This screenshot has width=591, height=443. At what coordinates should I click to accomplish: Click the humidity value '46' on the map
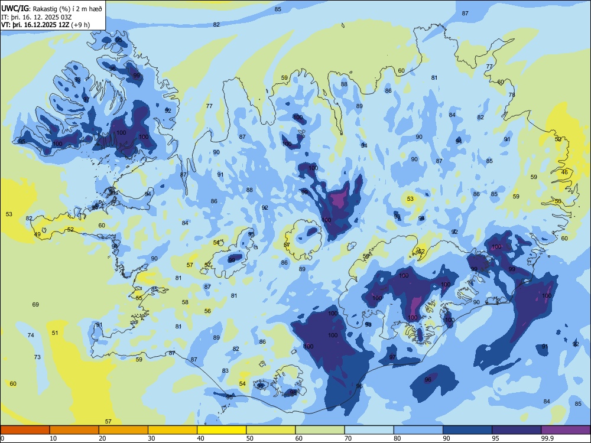[564, 172]
